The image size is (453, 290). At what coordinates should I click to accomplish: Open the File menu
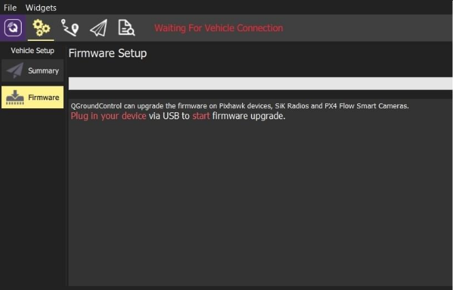10,7
